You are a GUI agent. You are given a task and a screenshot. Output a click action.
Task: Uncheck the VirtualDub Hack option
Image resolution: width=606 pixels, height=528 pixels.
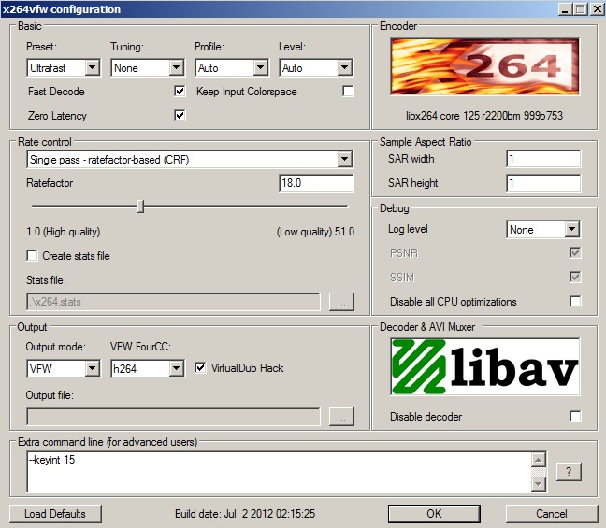pos(201,368)
